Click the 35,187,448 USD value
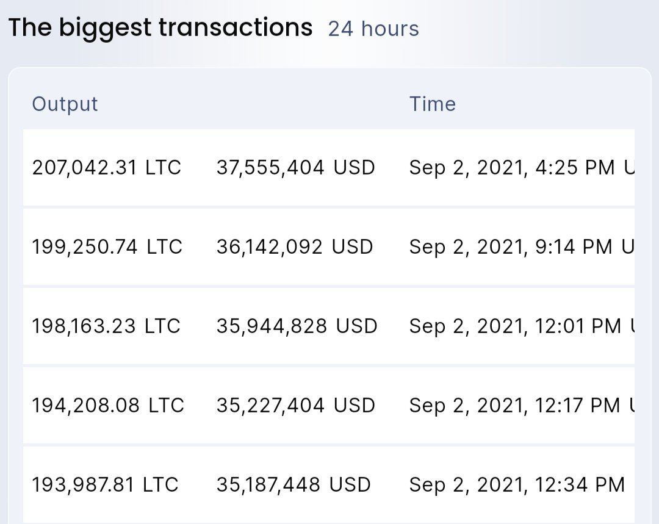The height and width of the screenshot is (524, 659). pos(293,484)
